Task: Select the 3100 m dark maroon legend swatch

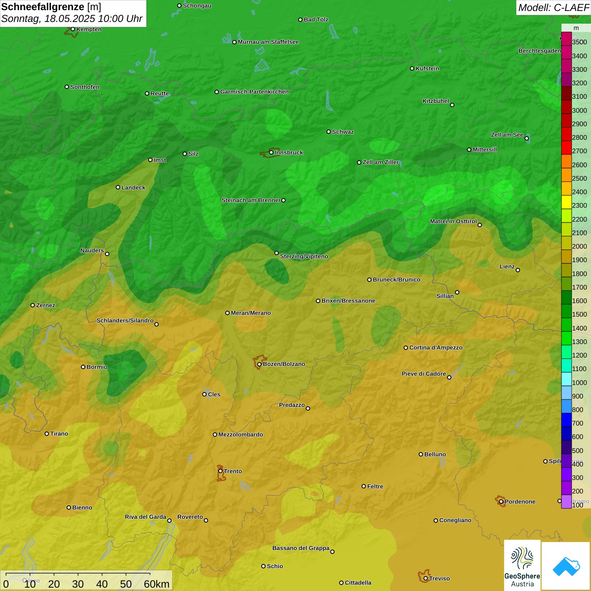Action: 566,93
